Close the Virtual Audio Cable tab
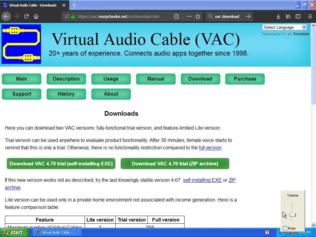The height and width of the screenshot is (237, 316). pyautogui.click(x=64, y=5)
